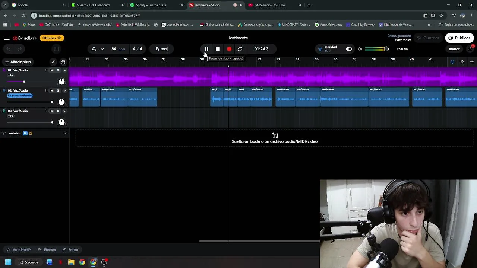Viewport: 477px width, 268px height.
Task: Mute track 03 Voz/Audio
Action: (x=52, y=111)
